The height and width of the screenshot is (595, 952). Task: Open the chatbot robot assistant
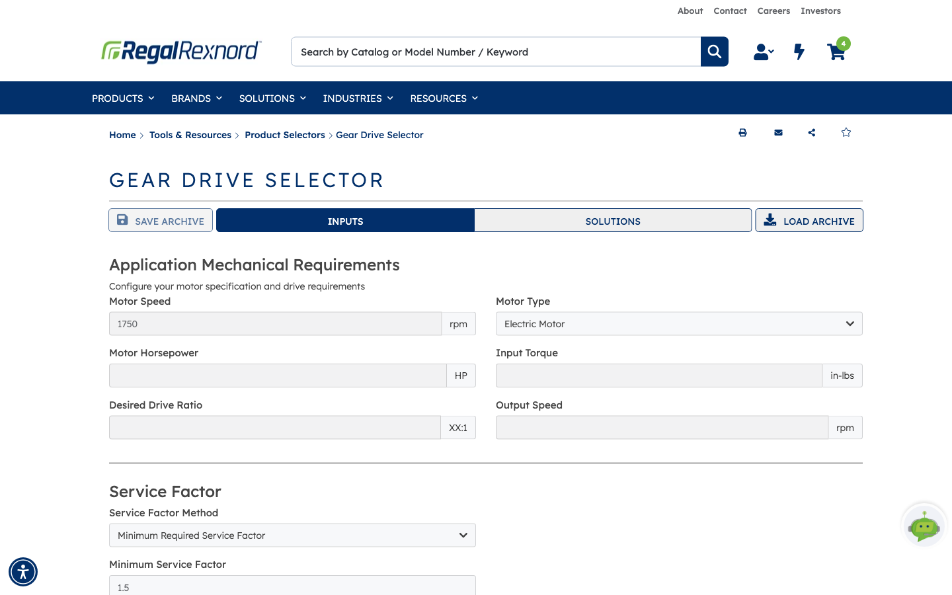coord(924,526)
